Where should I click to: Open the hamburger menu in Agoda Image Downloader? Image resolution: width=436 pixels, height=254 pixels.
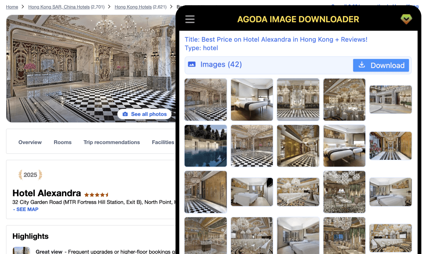coord(190,19)
